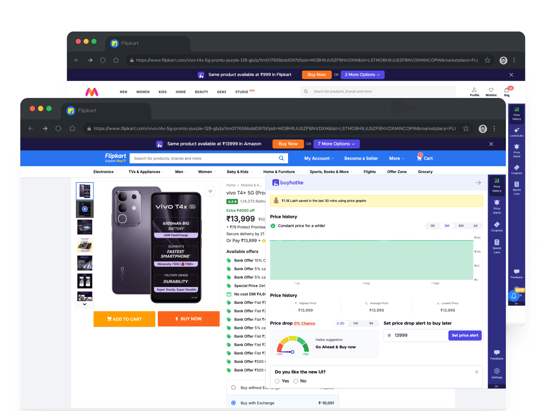548x411 pixels.
Task: Expand the Baby & Kids category menu
Action: pyautogui.click(x=240, y=172)
